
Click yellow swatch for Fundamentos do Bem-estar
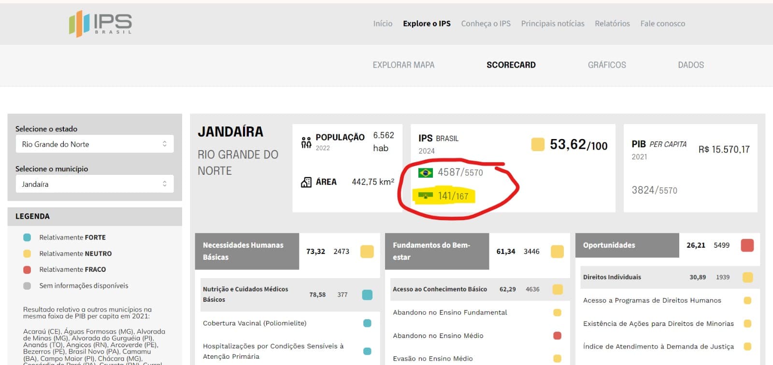click(x=558, y=252)
